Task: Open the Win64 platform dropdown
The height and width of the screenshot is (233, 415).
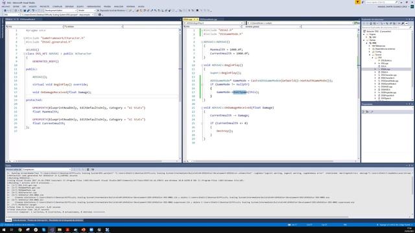Action: coord(86,10)
